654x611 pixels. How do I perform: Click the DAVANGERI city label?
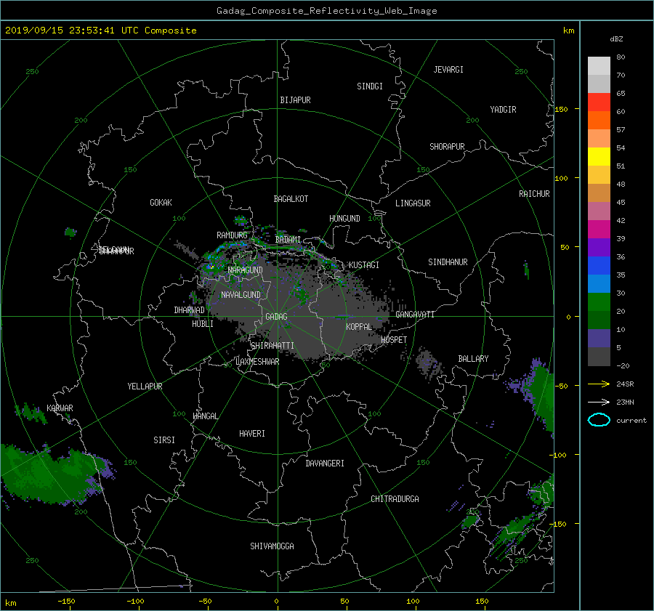325,464
